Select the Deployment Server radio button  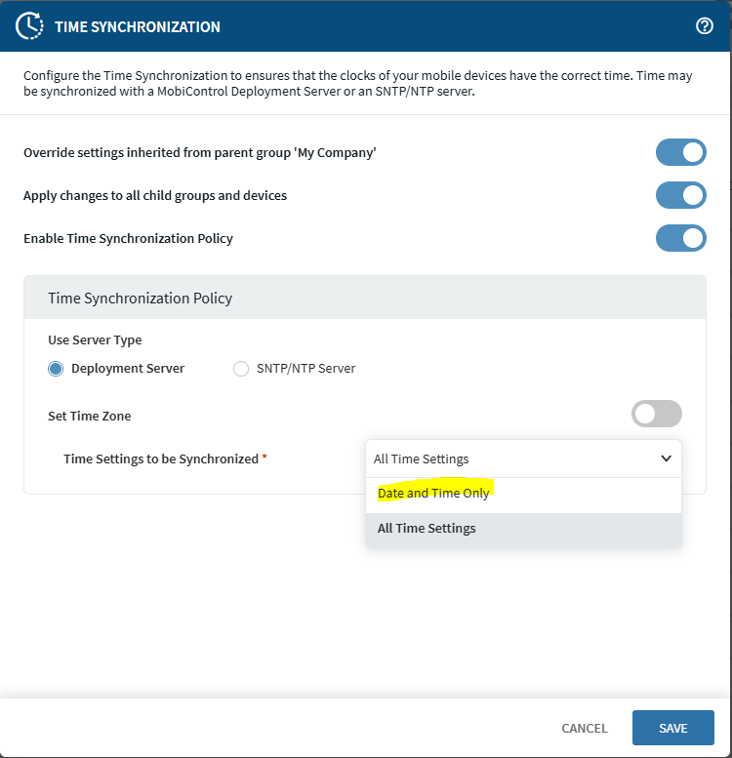56,369
